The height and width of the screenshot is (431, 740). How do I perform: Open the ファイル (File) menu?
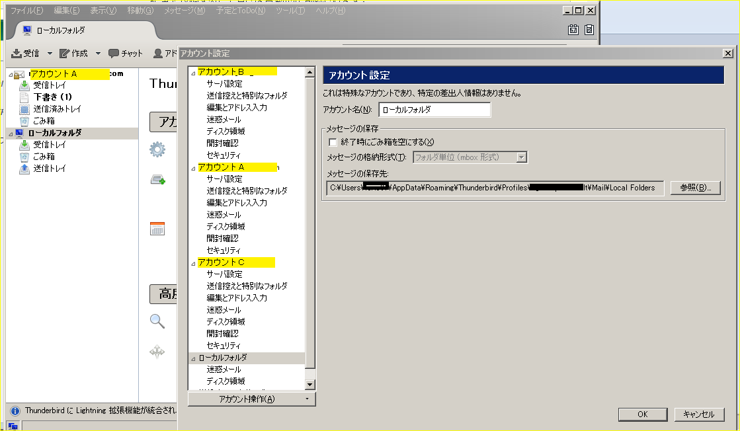pos(26,11)
